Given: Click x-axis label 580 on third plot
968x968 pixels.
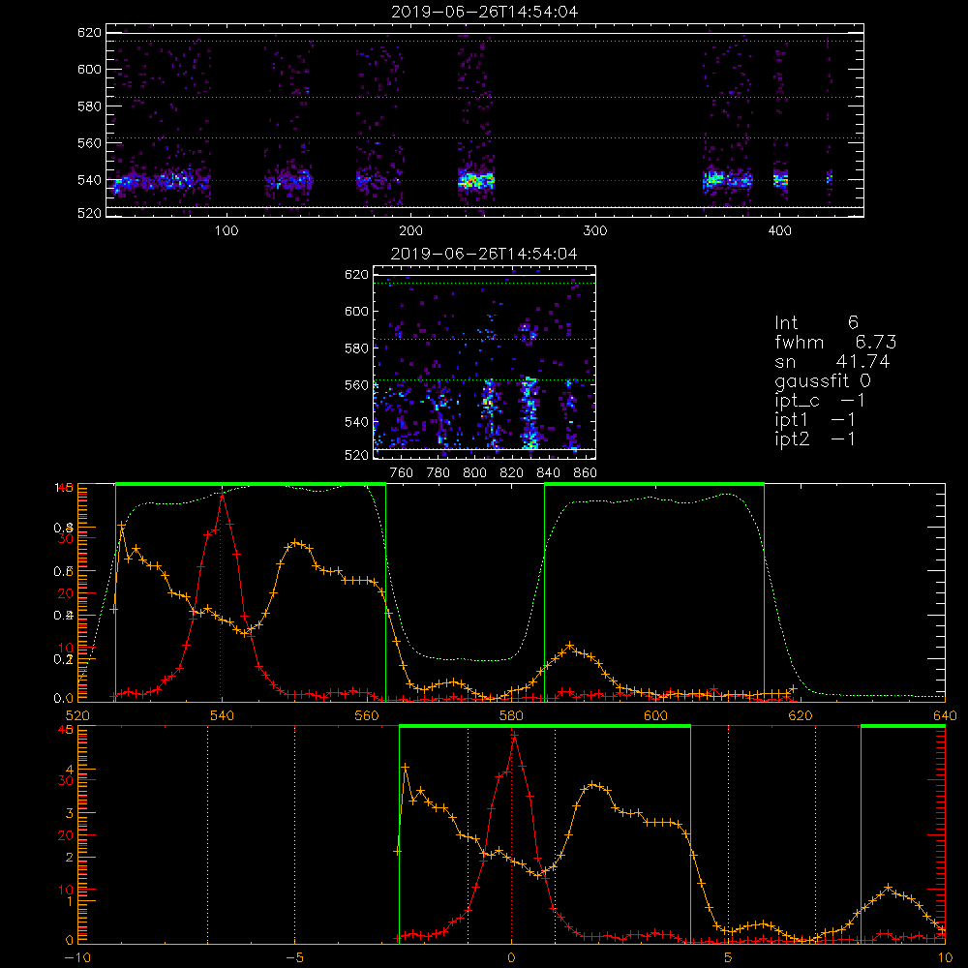Looking at the screenshot, I should point(511,715).
